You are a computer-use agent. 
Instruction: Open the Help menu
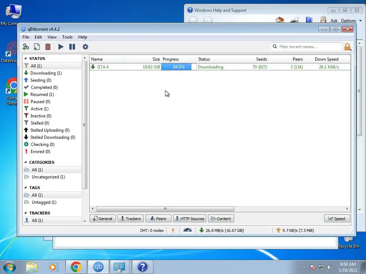83,37
